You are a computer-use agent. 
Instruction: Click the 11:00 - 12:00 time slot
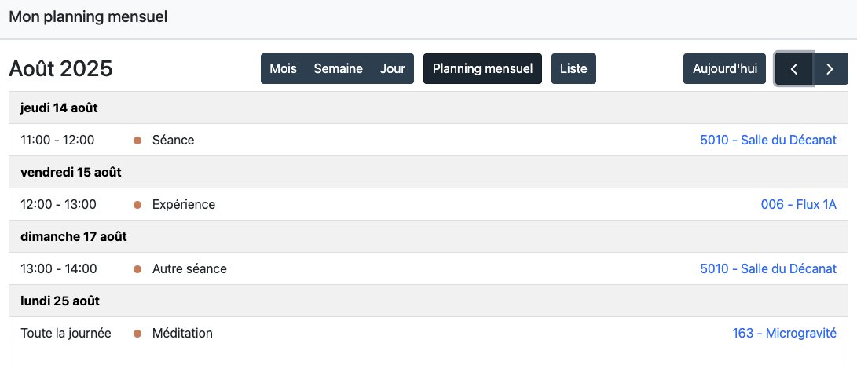click(57, 141)
